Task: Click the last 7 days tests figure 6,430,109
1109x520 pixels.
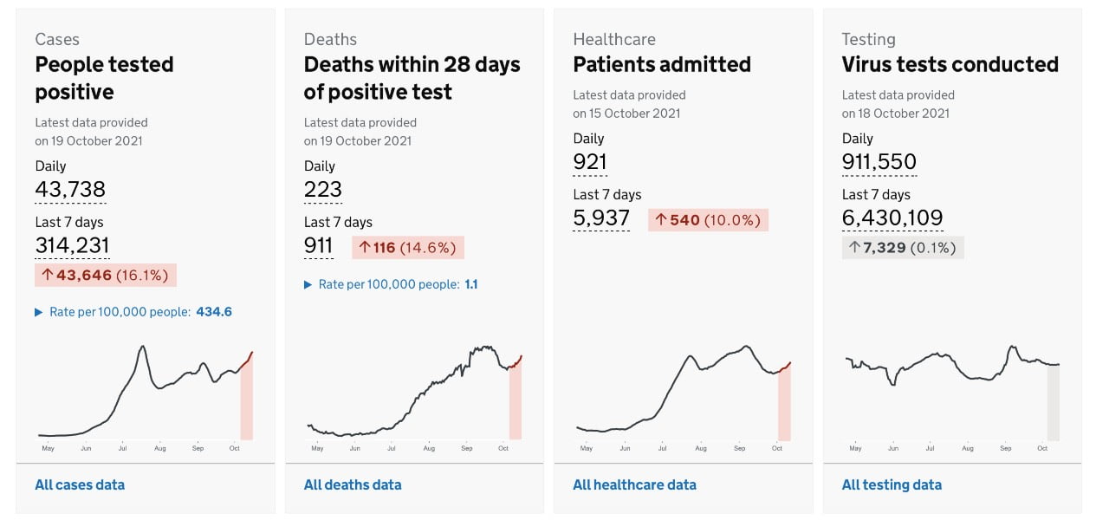Action: pos(892,218)
